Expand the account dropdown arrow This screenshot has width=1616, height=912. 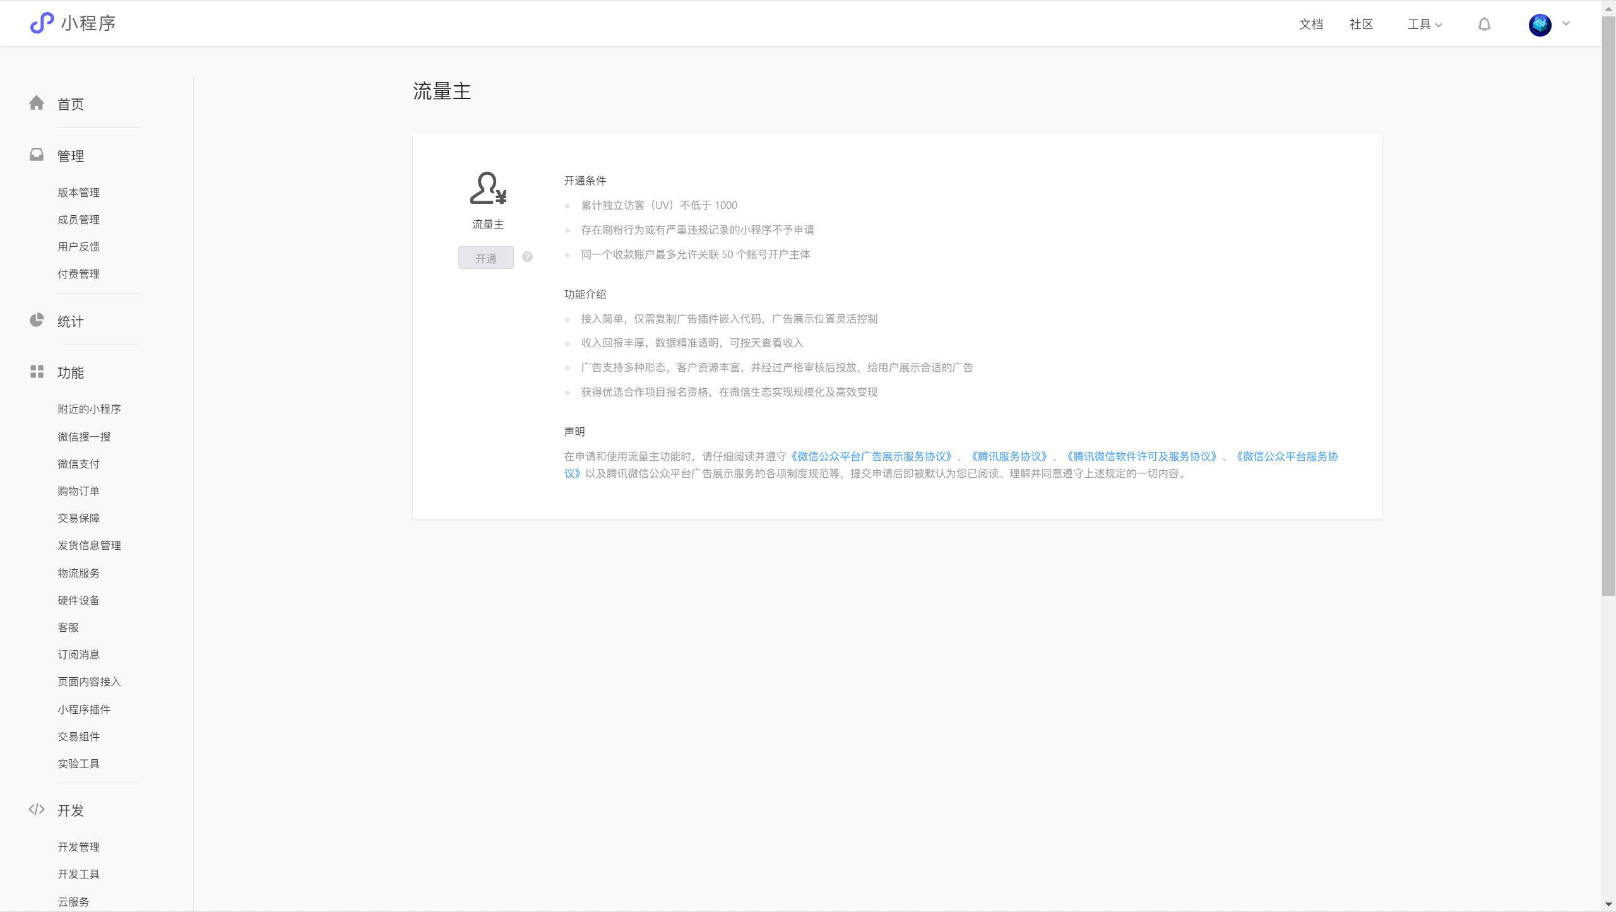(x=1566, y=23)
